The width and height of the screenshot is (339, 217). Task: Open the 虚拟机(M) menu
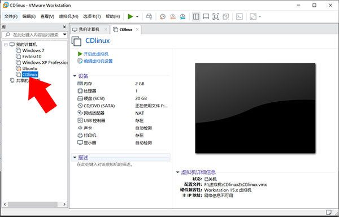click(68, 16)
